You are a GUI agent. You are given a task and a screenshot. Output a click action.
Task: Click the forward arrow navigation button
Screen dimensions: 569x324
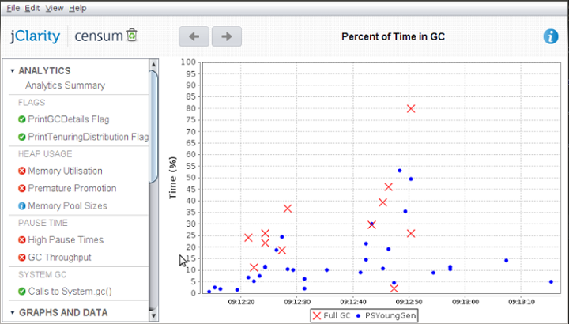tap(227, 36)
